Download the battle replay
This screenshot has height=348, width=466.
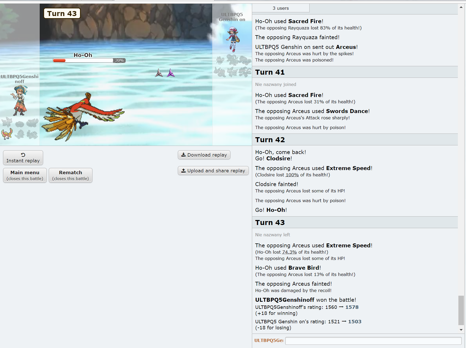coord(204,155)
